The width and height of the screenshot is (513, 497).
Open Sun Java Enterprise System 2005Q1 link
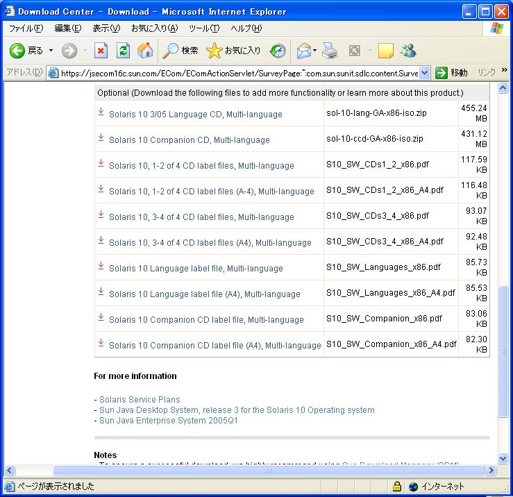pyautogui.click(x=169, y=421)
